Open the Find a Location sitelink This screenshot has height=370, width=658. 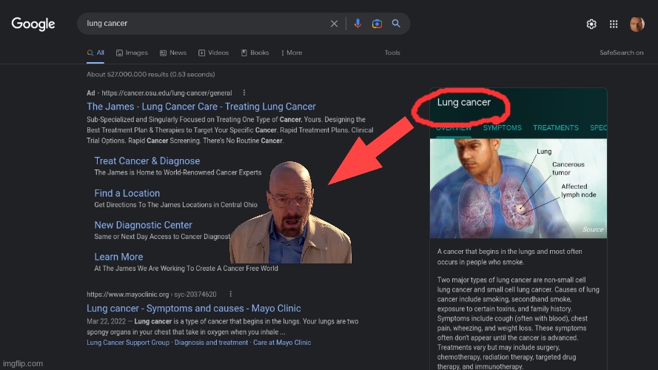coord(127,193)
